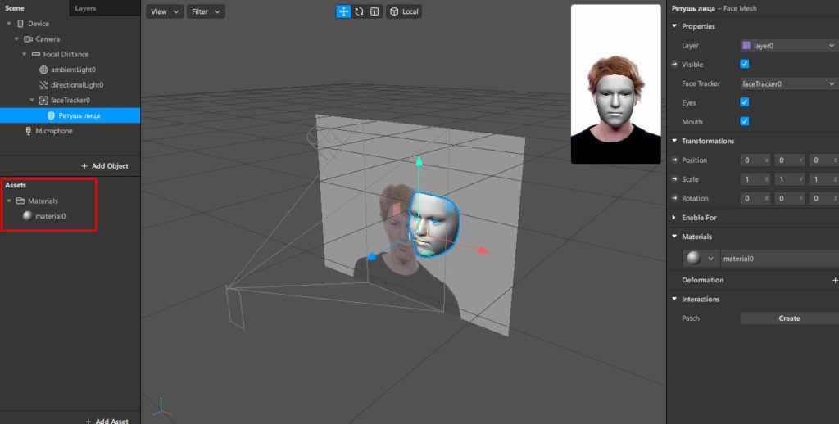The image size is (839, 424).
Task: Click Scale X input field
Action: [x=755, y=179]
